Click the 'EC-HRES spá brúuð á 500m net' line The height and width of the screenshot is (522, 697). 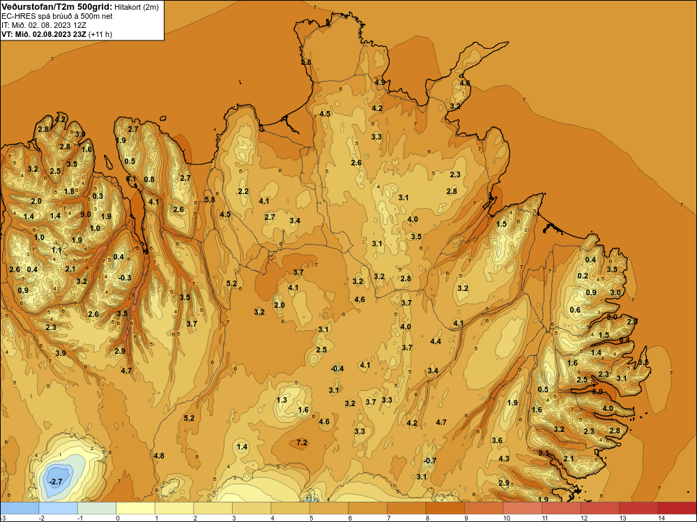(57, 16)
